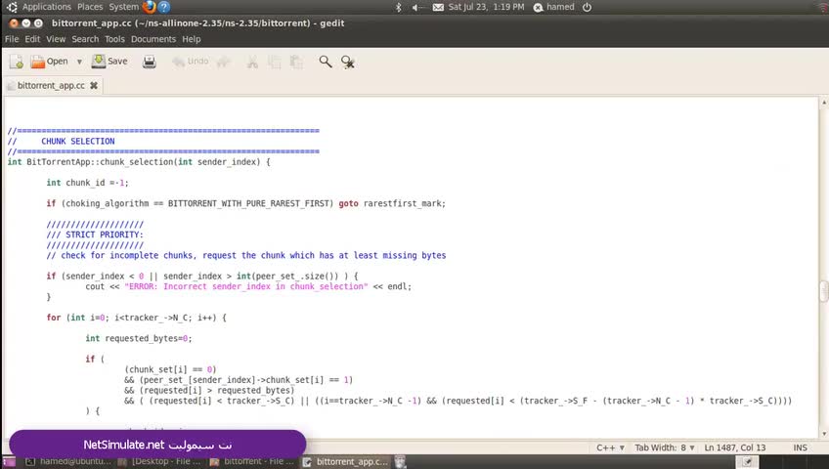The width and height of the screenshot is (829, 469).
Task: Switch to bittorrent File Browser window
Action: click(x=253, y=461)
